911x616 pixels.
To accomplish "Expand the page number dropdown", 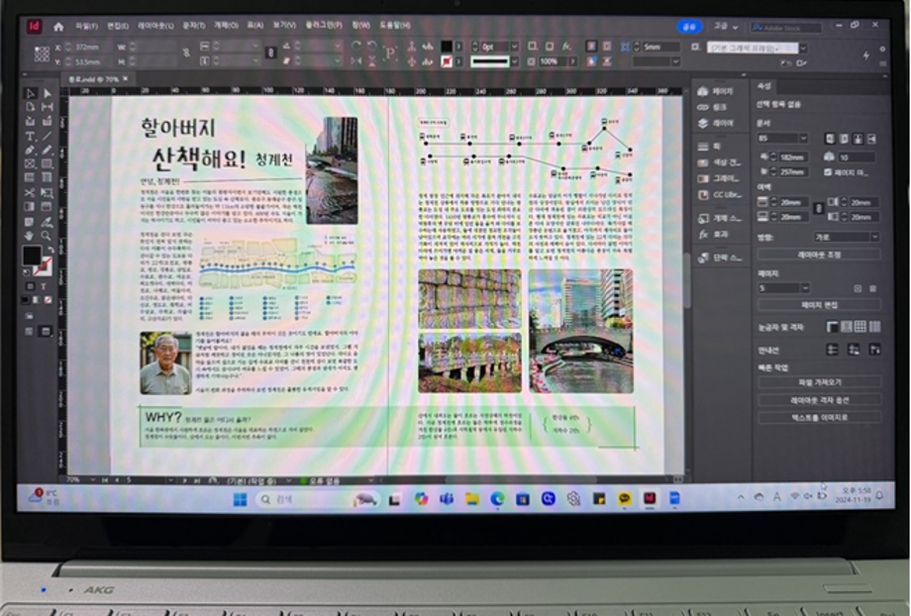I will coord(805,288).
